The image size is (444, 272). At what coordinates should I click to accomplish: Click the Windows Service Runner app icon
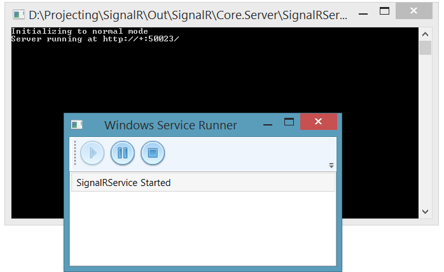pyautogui.click(x=77, y=125)
